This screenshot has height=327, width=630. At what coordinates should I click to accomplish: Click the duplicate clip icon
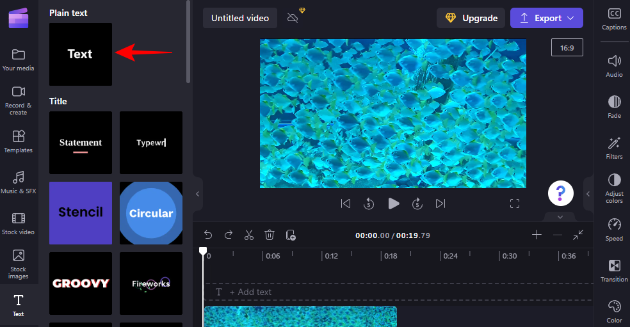coord(291,235)
